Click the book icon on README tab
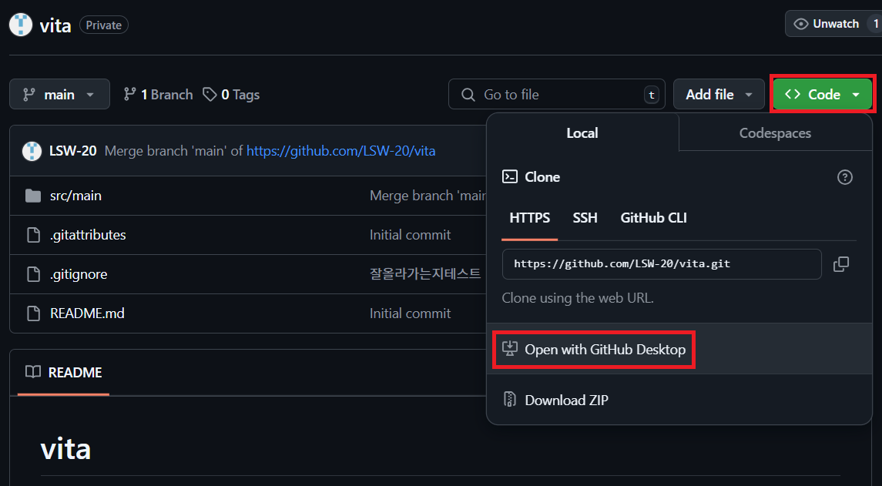This screenshot has height=486, width=882. (x=33, y=372)
